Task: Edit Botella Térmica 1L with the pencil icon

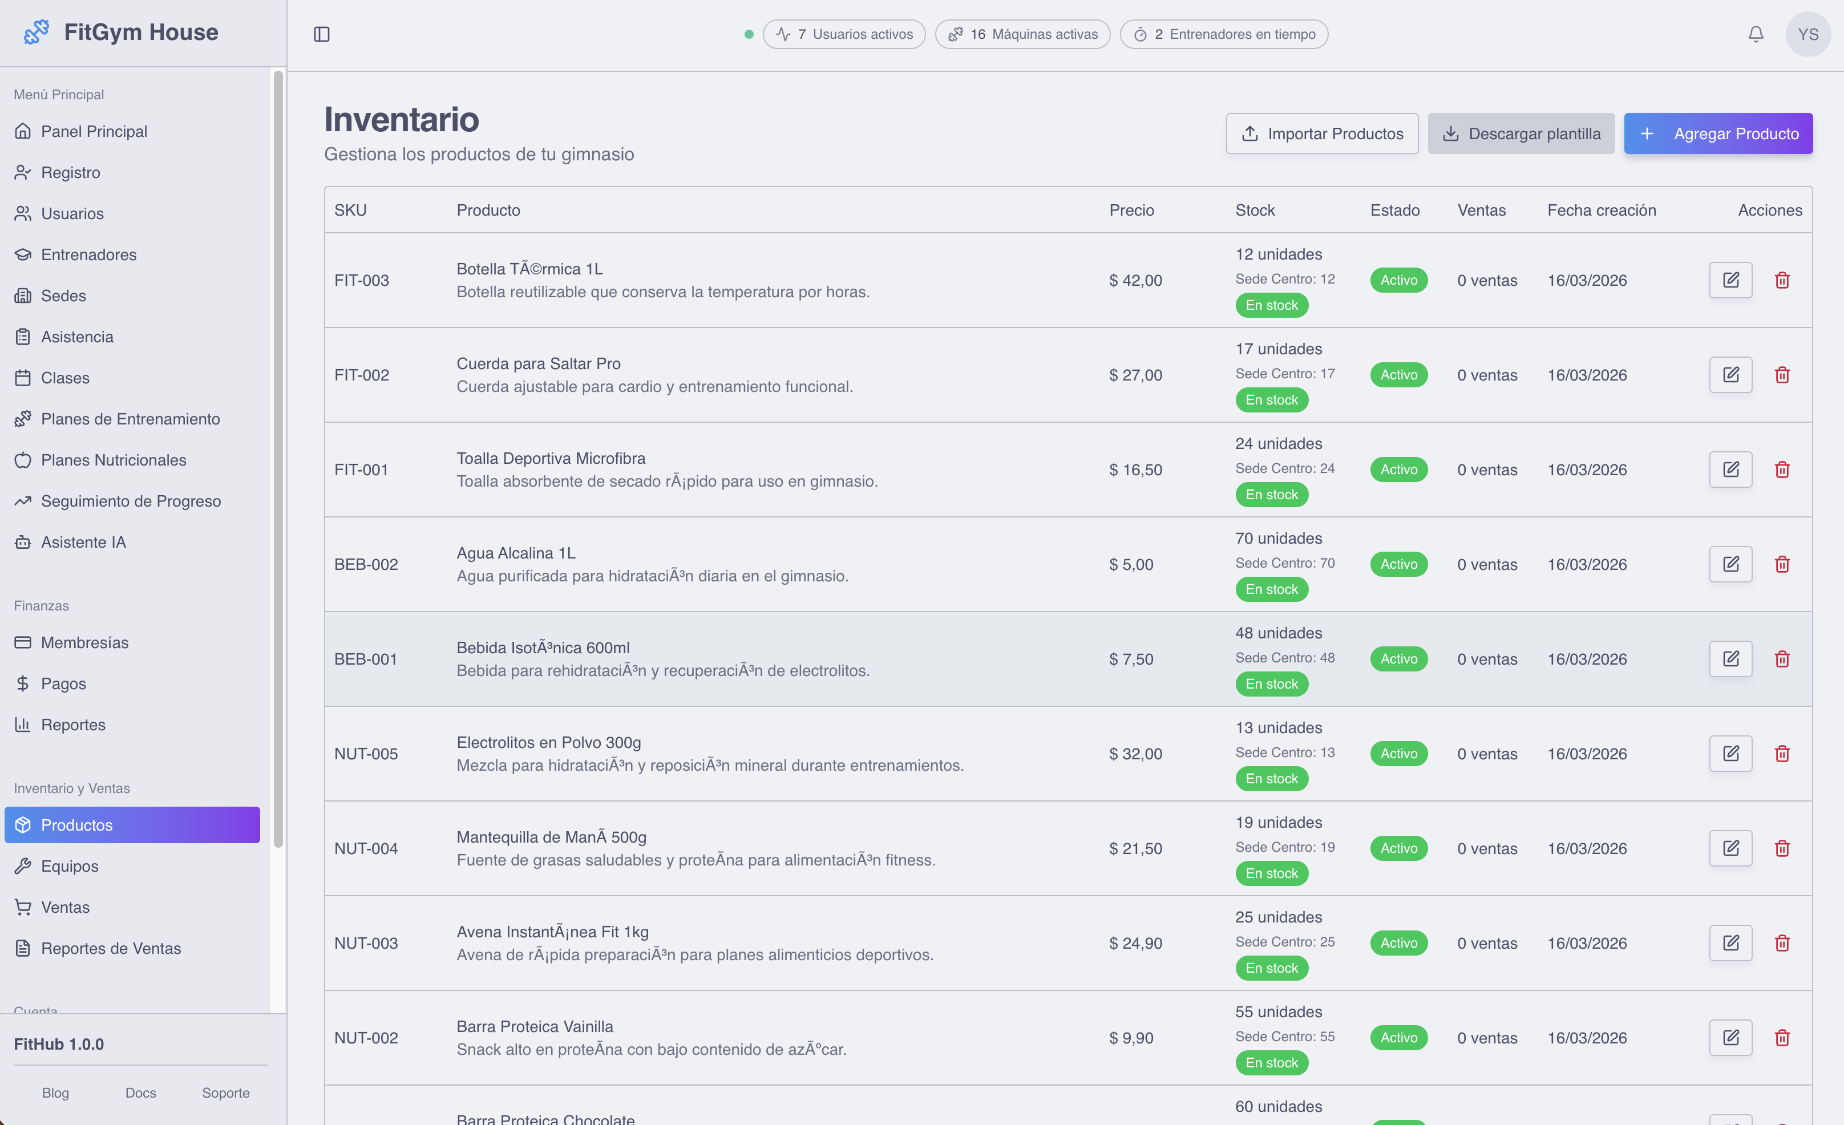Action: (x=1731, y=279)
